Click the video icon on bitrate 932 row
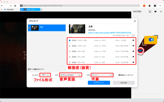Image resolution: width=164 pixels, height=102 pixels. pos(133,57)
